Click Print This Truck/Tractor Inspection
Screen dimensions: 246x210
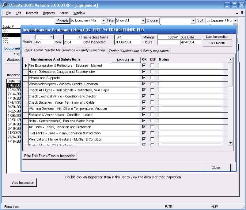pos(50,156)
